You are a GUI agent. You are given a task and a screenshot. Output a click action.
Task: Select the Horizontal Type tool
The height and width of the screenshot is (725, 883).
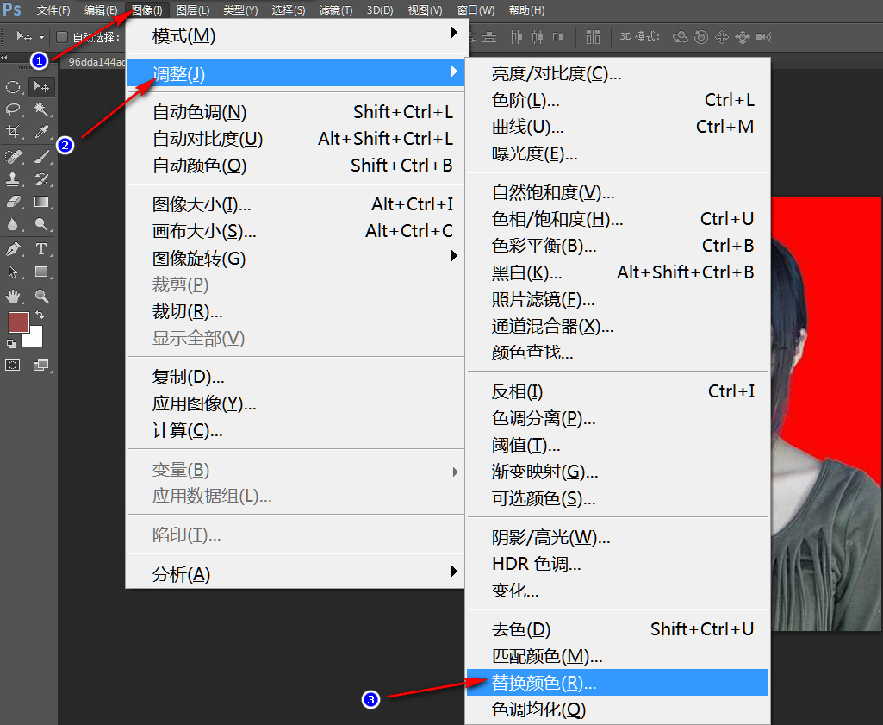pyautogui.click(x=40, y=249)
